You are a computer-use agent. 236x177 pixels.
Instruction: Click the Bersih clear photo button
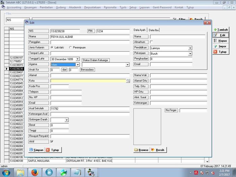click(158, 150)
